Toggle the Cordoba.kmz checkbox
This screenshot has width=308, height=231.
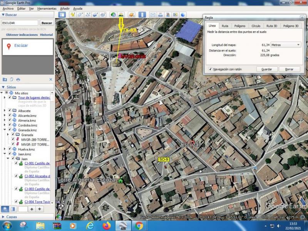[10, 125]
